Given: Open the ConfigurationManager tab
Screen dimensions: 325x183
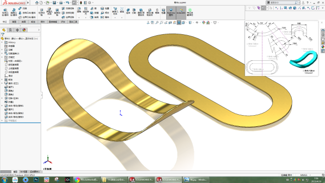Looking at the screenshot, I should (17, 30).
